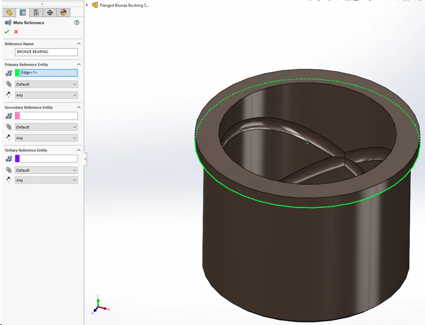Open Tertiary mate type Default dropdown
This screenshot has height=325, width=425.
(46, 170)
